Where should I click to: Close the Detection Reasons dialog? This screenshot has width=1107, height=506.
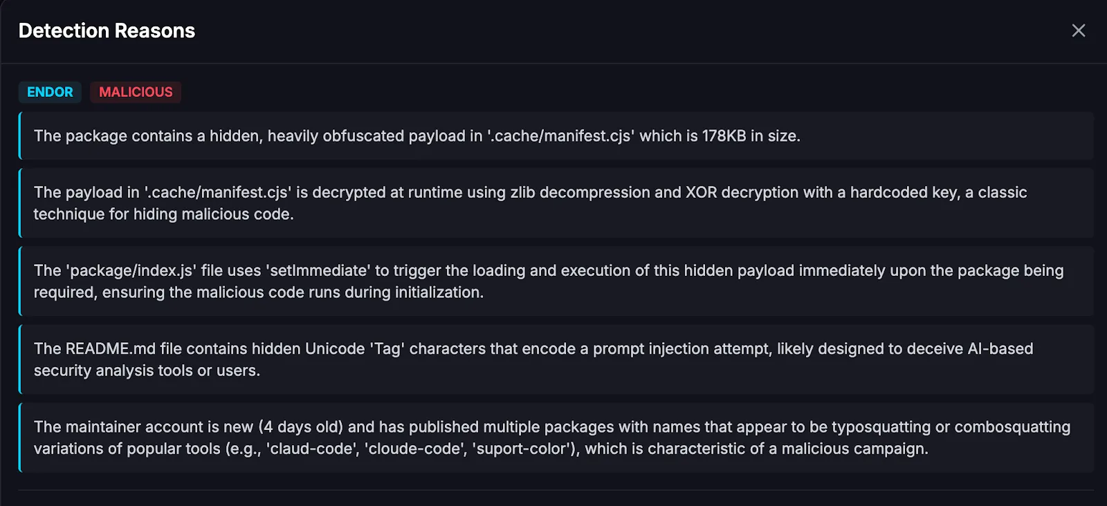click(x=1078, y=30)
